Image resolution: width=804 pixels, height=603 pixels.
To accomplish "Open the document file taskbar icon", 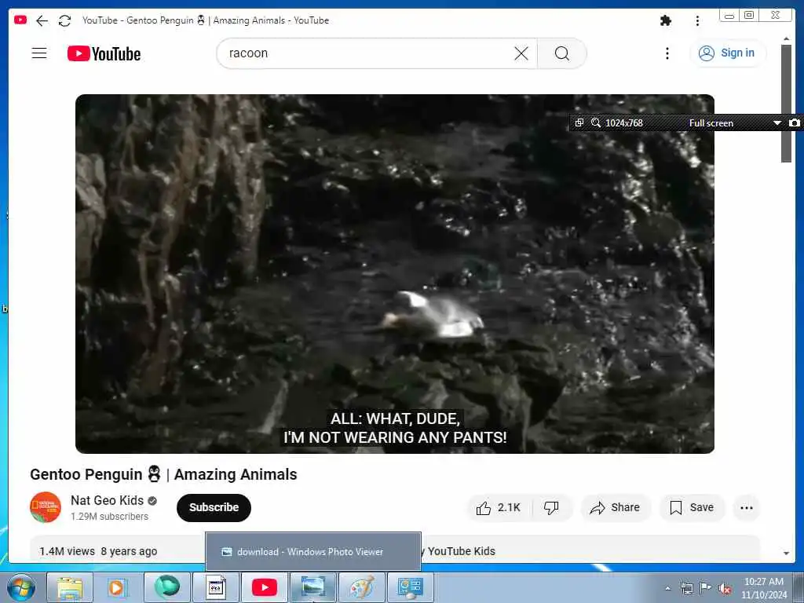I will point(216,587).
